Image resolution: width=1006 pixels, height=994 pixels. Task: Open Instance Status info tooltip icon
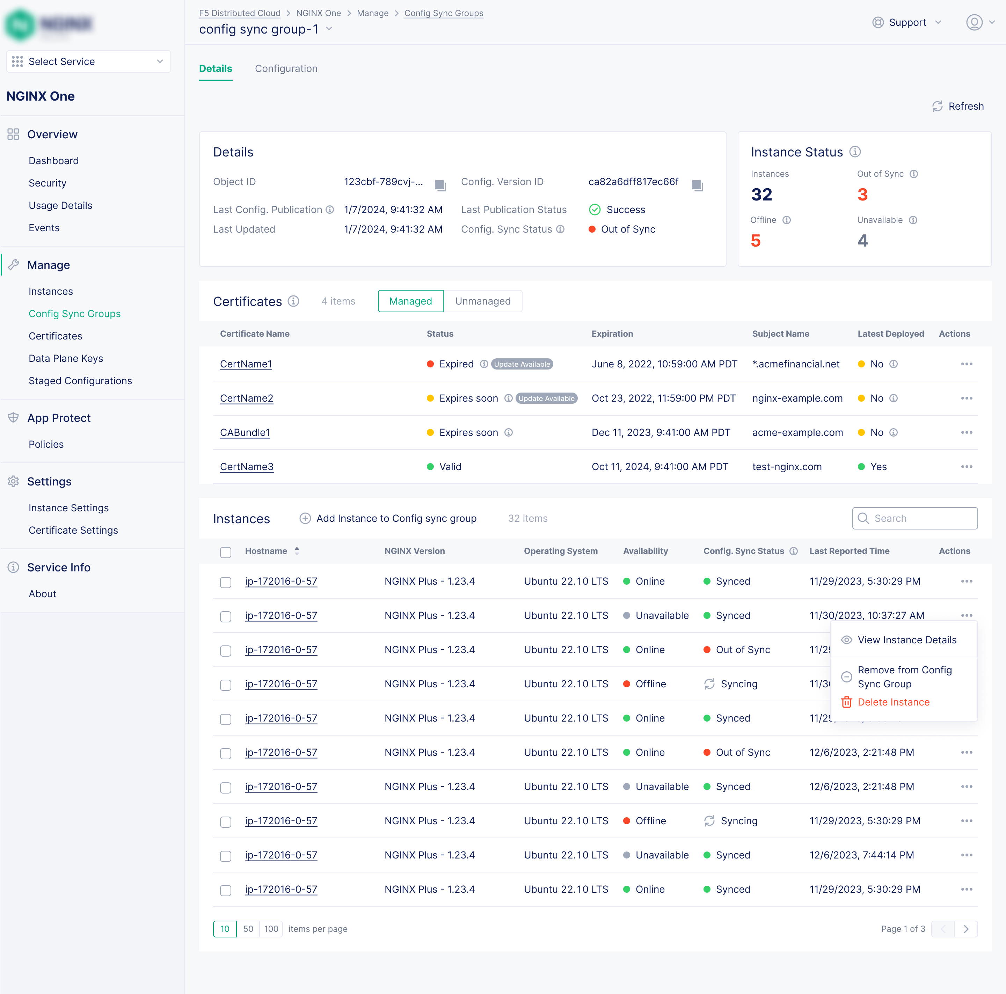click(855, 152)
